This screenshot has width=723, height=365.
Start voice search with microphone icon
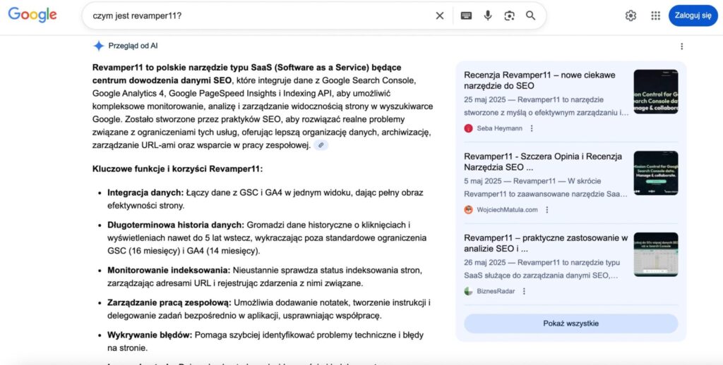click(488, 16)
